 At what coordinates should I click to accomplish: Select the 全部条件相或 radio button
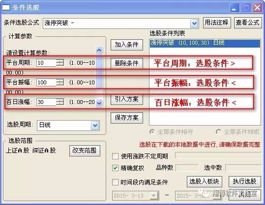218,131
